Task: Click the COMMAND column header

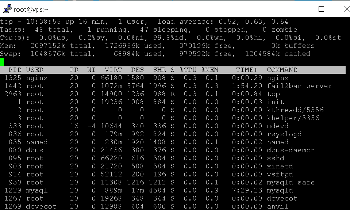Action: 282,70
